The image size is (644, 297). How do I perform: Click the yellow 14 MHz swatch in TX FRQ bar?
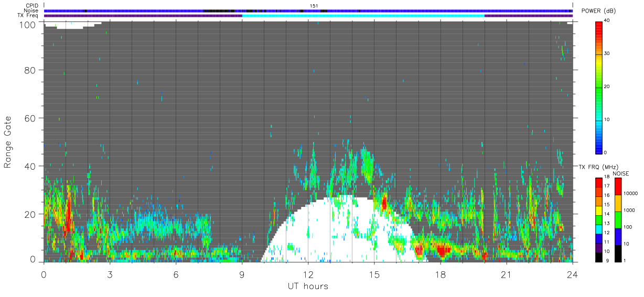(599, 210)
